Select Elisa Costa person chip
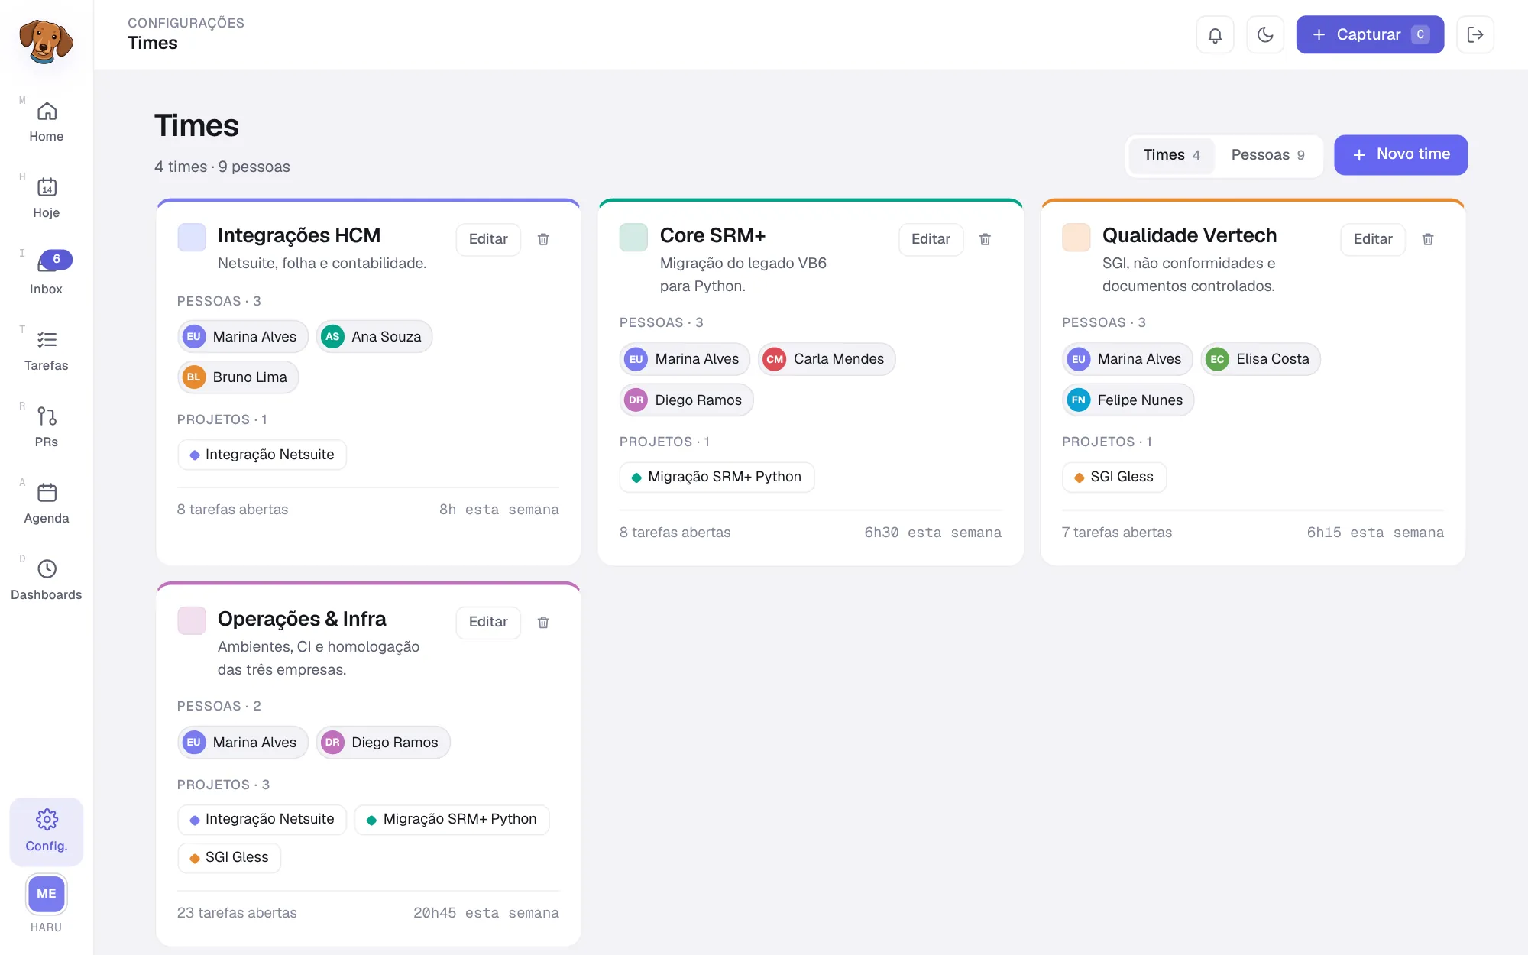 [x=1261, y=359]
